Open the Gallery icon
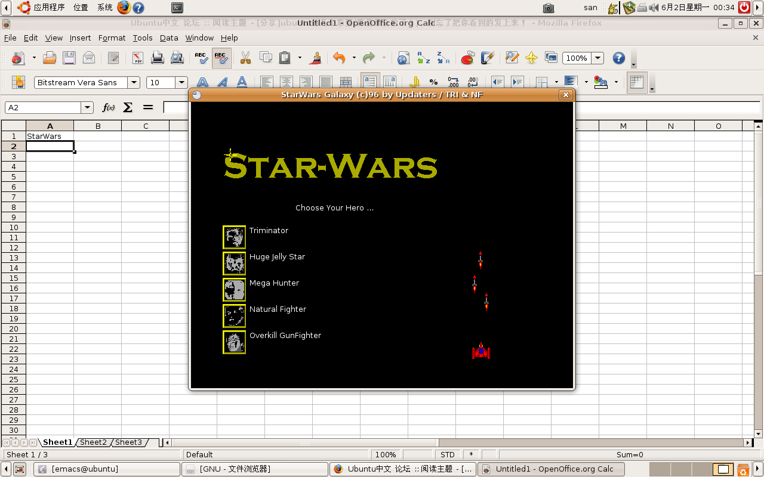The height and width of the screenshot is (477, 764). [551, 58]
